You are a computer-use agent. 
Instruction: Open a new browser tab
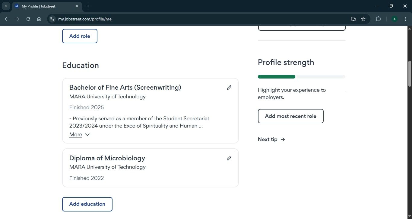(x=88, y=6)
